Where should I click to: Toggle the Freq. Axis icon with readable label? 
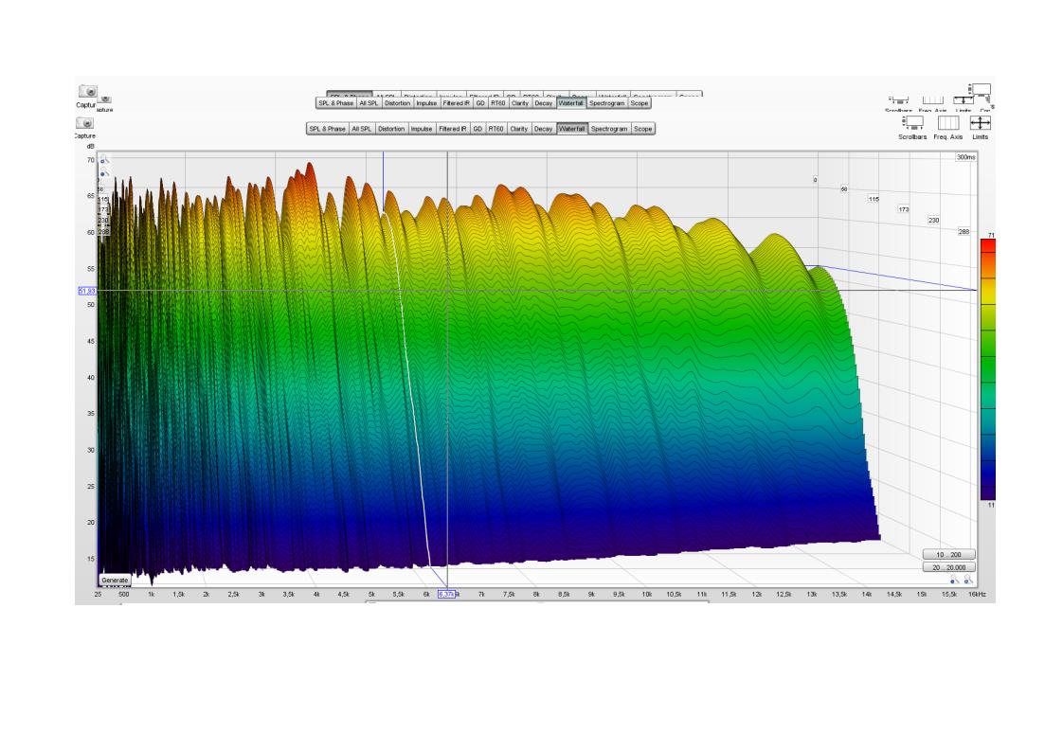(947, 123)
